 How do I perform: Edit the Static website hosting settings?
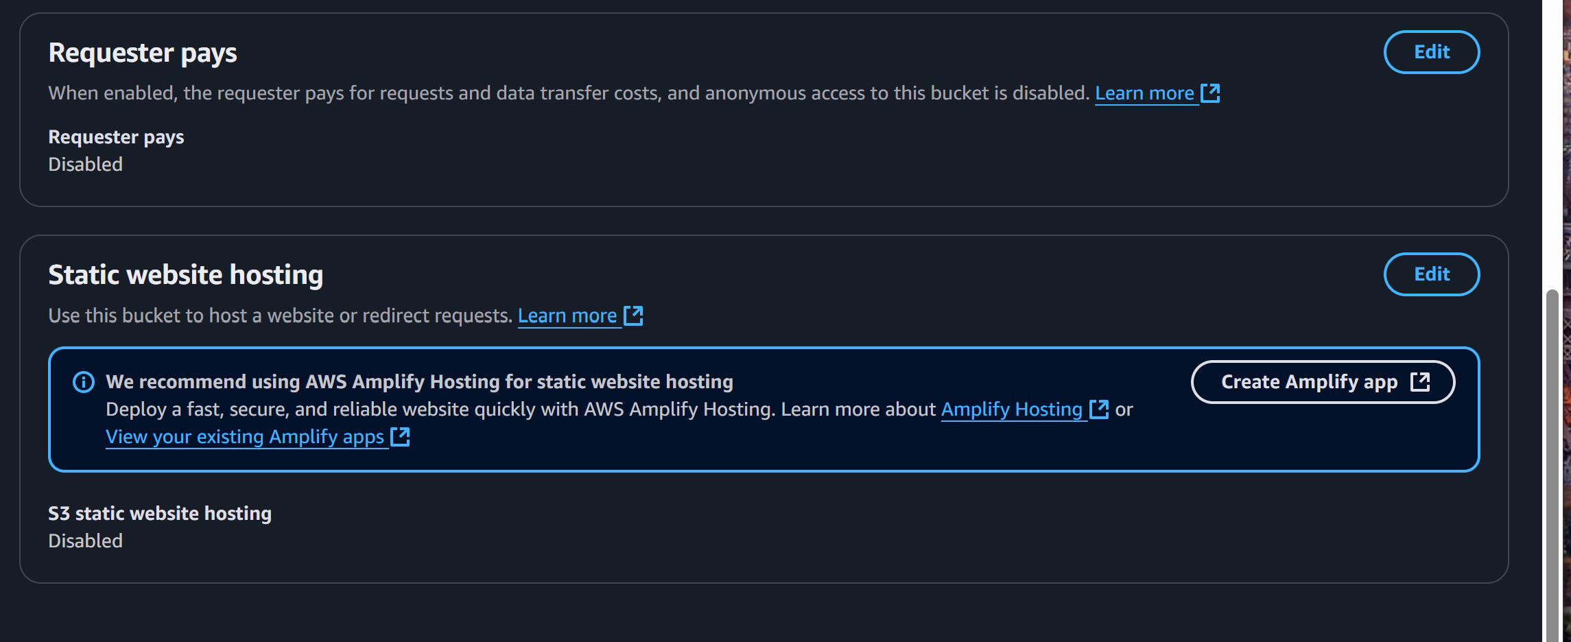pyautogui.click(x=1431, y=274)
